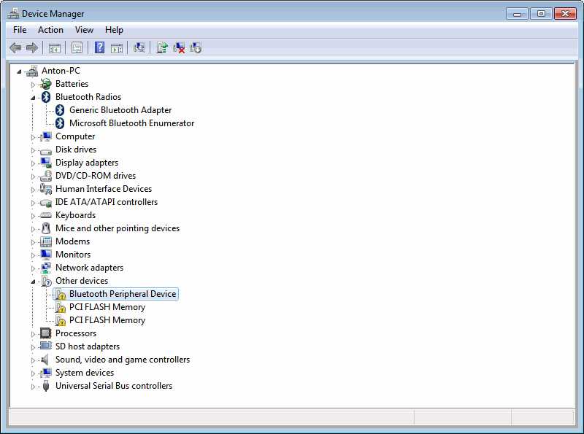Open the File menu
Screen dimensions: 584x434
click(x=20, y=30)
